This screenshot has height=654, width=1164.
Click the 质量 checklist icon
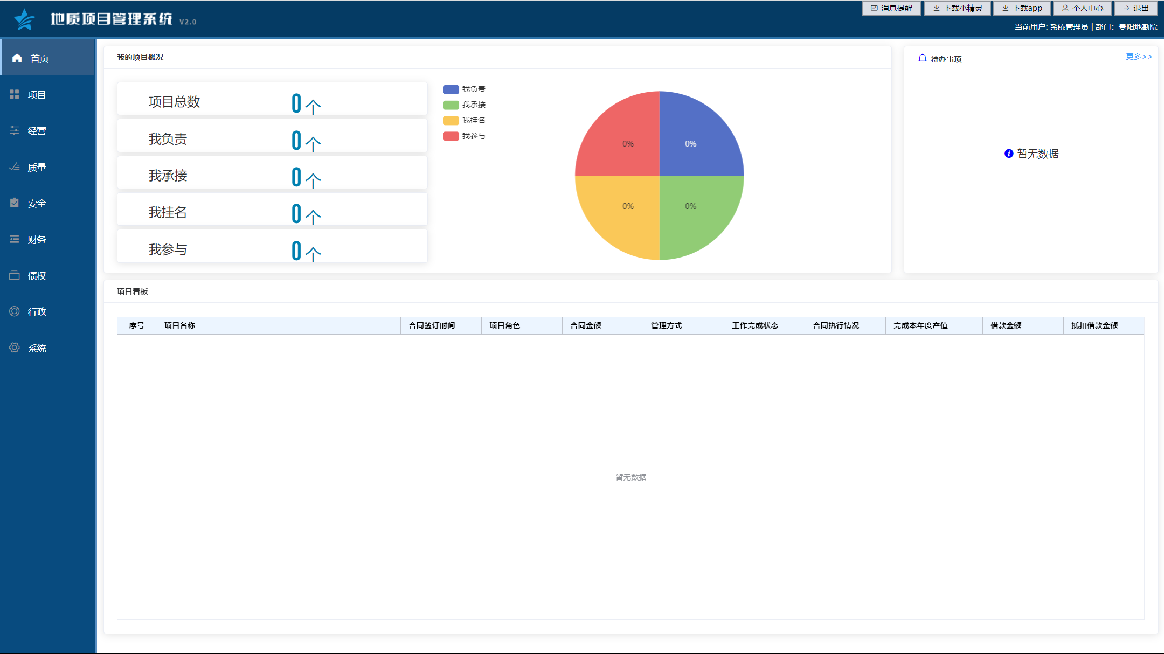15,167
